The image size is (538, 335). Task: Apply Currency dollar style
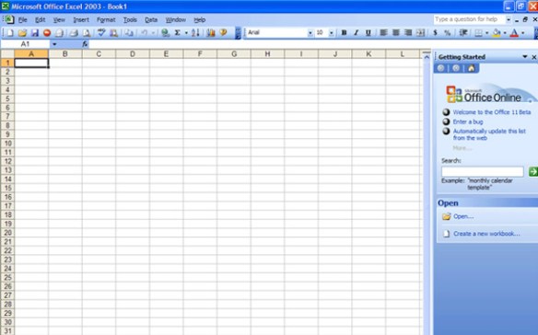(x=435, y=32)
